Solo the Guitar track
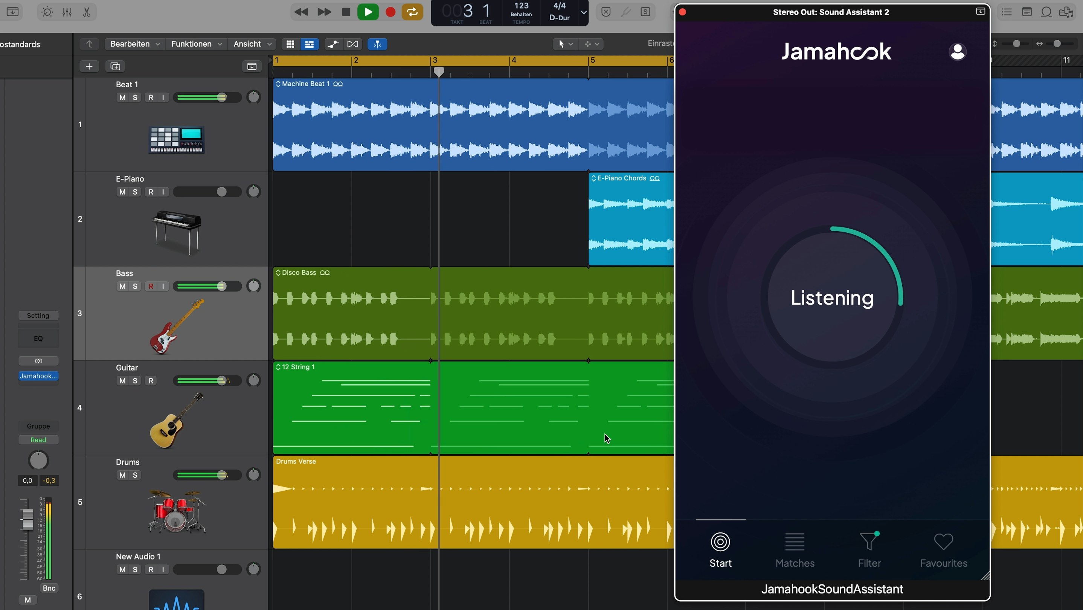This screenshot has width=1083, height=610. point(135,381)
